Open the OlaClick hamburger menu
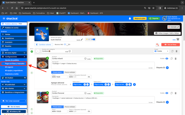This screenshot has width=185, height=115. [4, 18]
